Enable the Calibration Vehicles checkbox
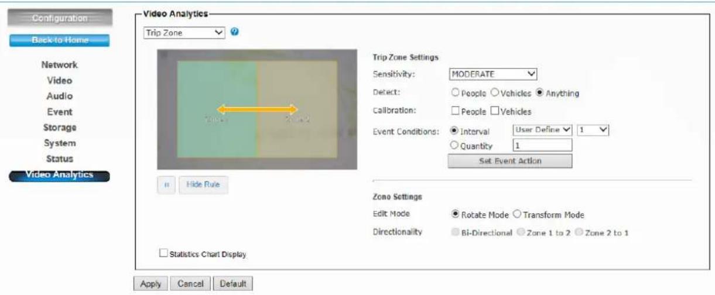The image size is (715, 295). [x=494, y=111]
